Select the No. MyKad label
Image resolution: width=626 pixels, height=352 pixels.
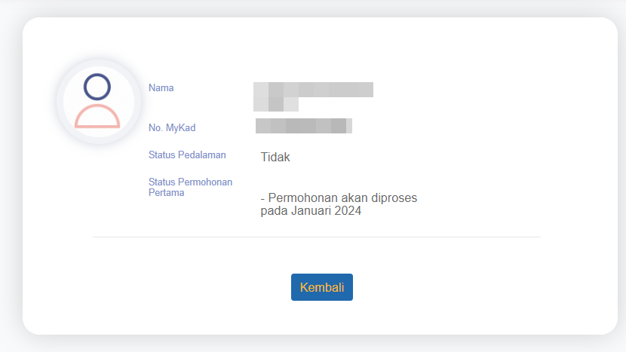172,127
